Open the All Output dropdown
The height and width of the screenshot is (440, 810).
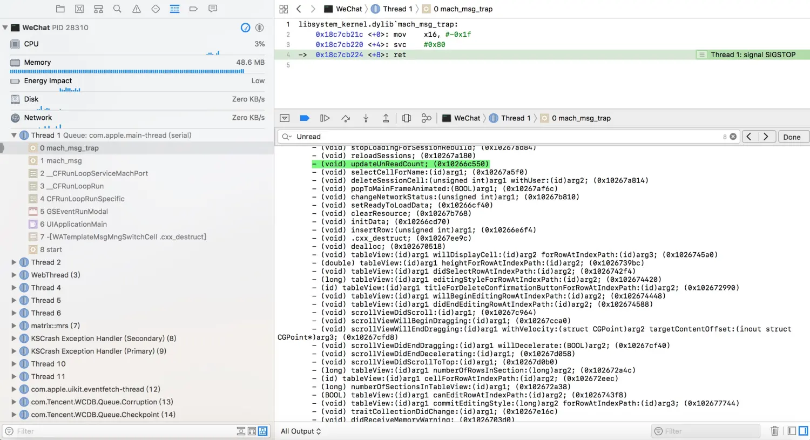(x=301, y=431)
